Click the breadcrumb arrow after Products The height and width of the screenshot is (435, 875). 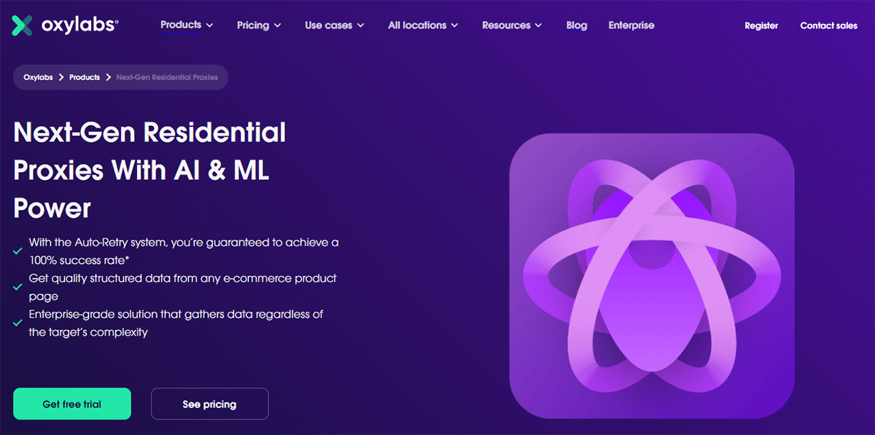(108, 77)
